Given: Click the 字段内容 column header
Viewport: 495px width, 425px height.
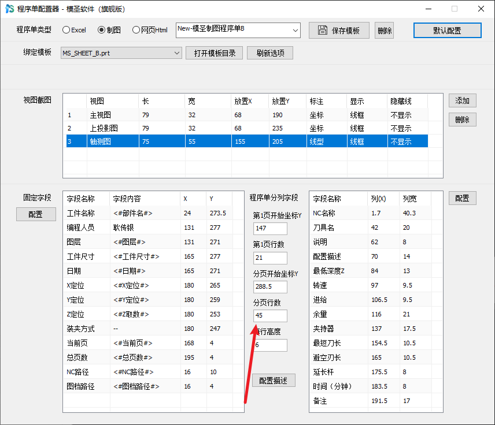Looking at the screenshot, I should pos(145,199).
